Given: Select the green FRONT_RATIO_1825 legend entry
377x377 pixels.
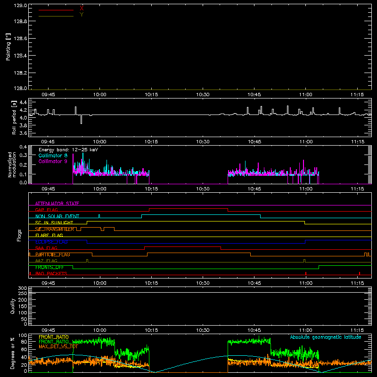Looking at the screenshot, I should coord(61,342).
